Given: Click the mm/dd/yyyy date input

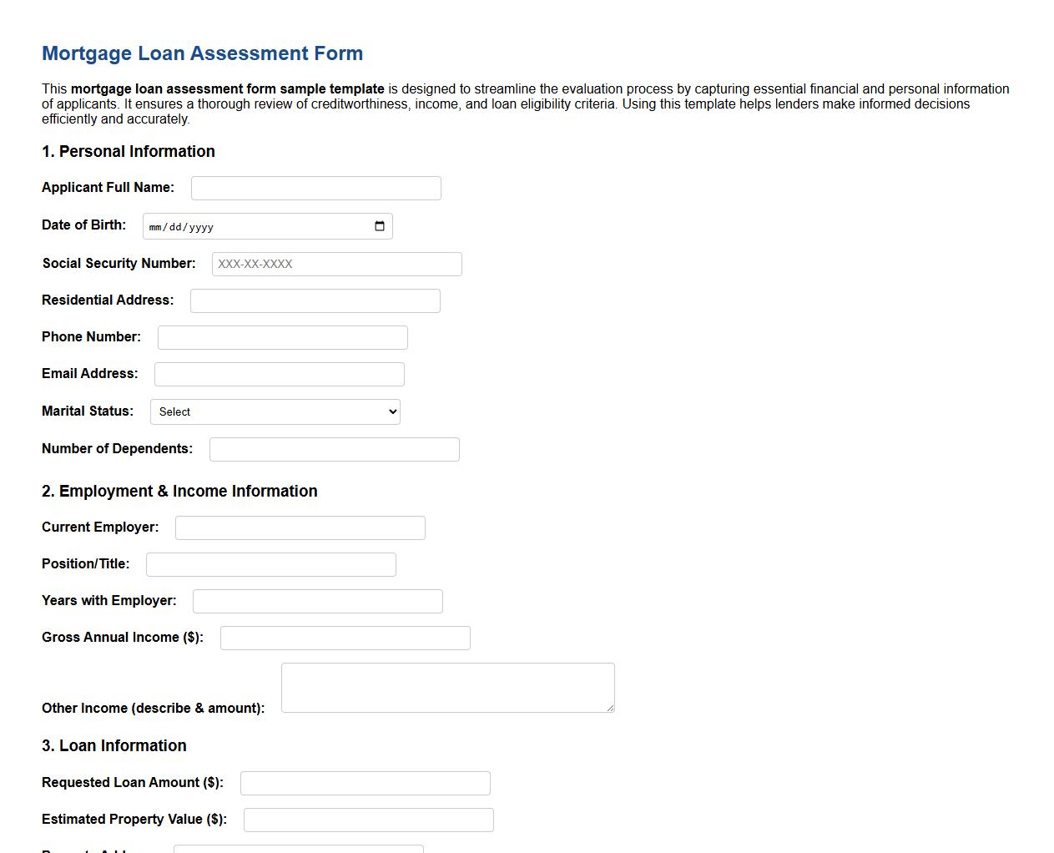Looking at the screenshot, I should [x=250, y=225].
